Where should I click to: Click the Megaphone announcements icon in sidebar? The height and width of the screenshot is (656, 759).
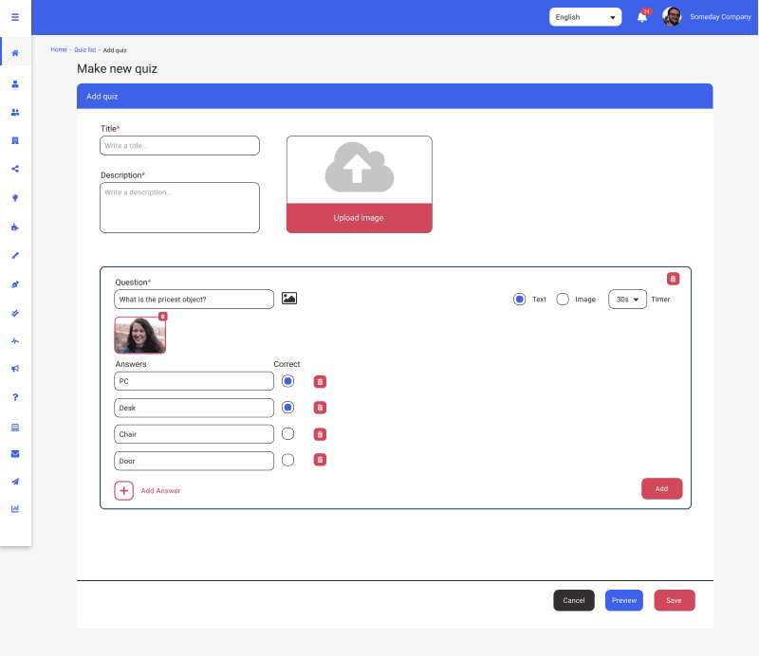14,369
